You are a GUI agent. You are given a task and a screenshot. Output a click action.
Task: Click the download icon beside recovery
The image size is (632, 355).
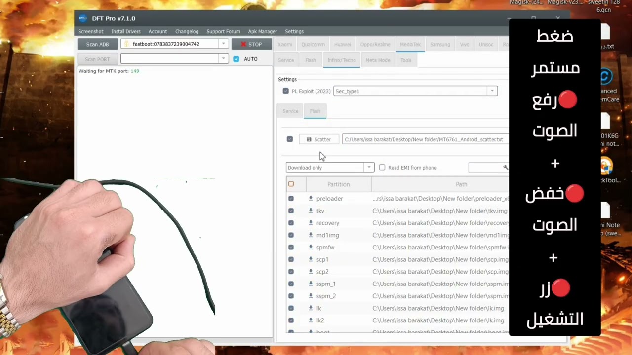point(311,223)
